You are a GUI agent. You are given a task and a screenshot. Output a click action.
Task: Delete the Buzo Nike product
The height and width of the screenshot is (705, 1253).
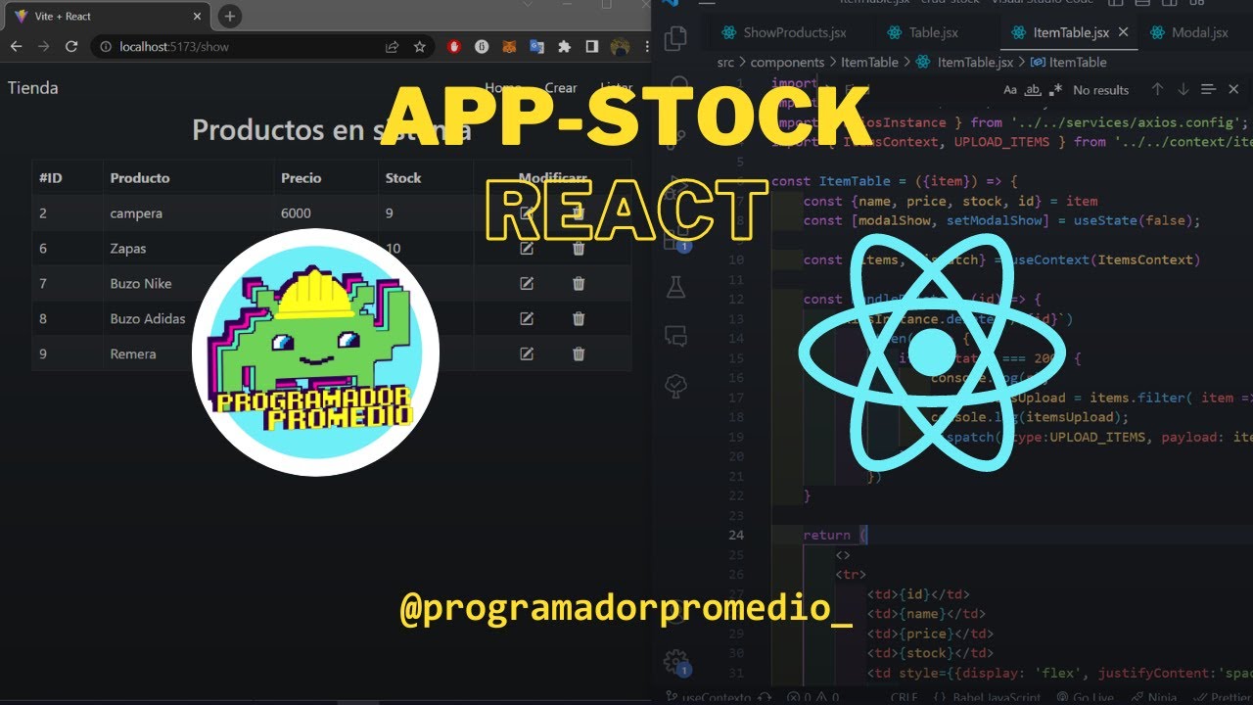click(x=579, y=283)
